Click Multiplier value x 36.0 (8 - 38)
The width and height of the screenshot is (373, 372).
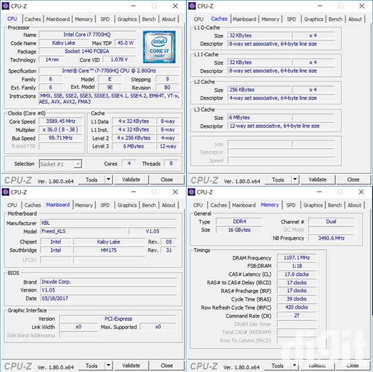pyautogui.click(x=61, y=130)
